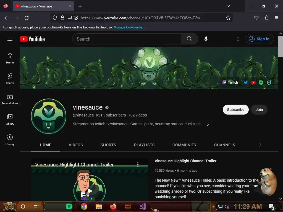
Task: Click the Join membership button
Action: click(x=259, y=110)
